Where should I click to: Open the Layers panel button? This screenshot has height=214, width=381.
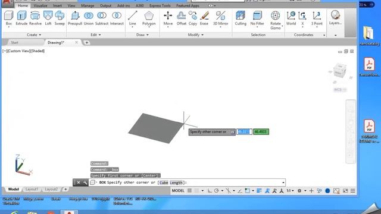coord(335,18)
